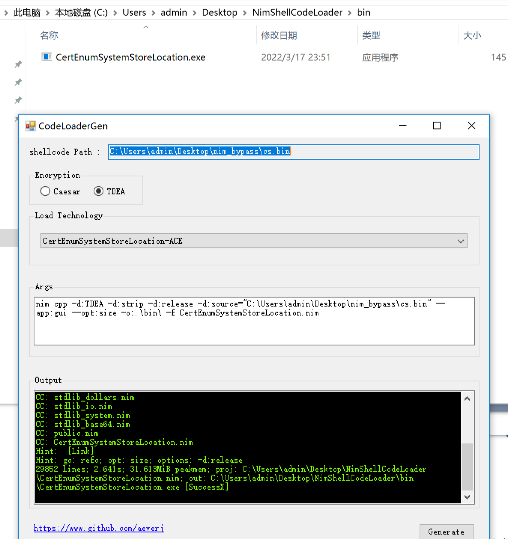
Task: Sort Explorer files by 修改日期 column
Action: 279,36
